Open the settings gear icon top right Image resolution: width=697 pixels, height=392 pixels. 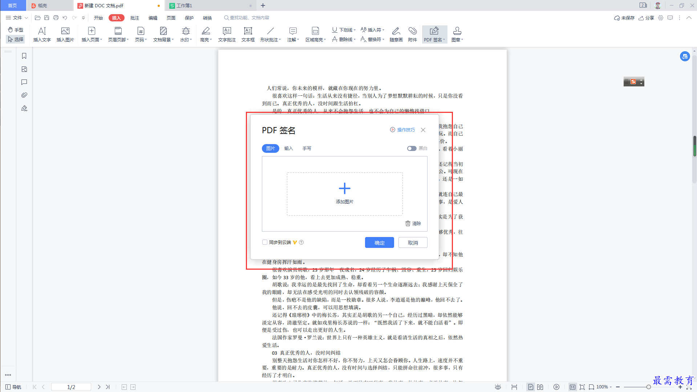(661, 18)
